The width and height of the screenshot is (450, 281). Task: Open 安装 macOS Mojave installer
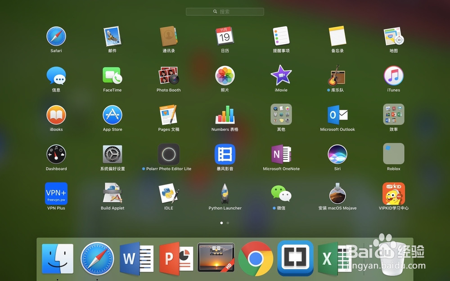click(x=337, y=193)
